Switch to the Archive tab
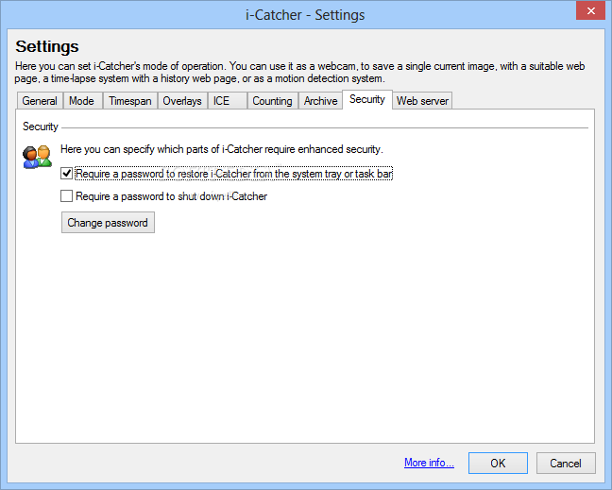The image size is (612, 490). coord(320,101)
